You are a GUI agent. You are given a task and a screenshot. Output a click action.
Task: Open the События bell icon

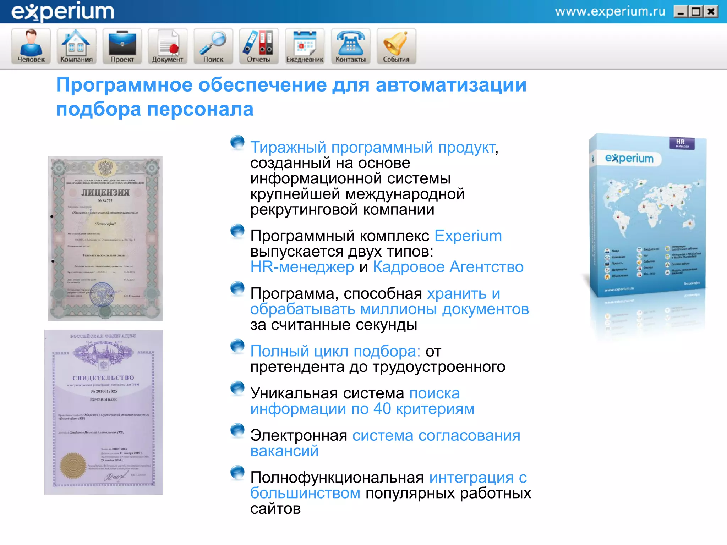pos(396,46)
